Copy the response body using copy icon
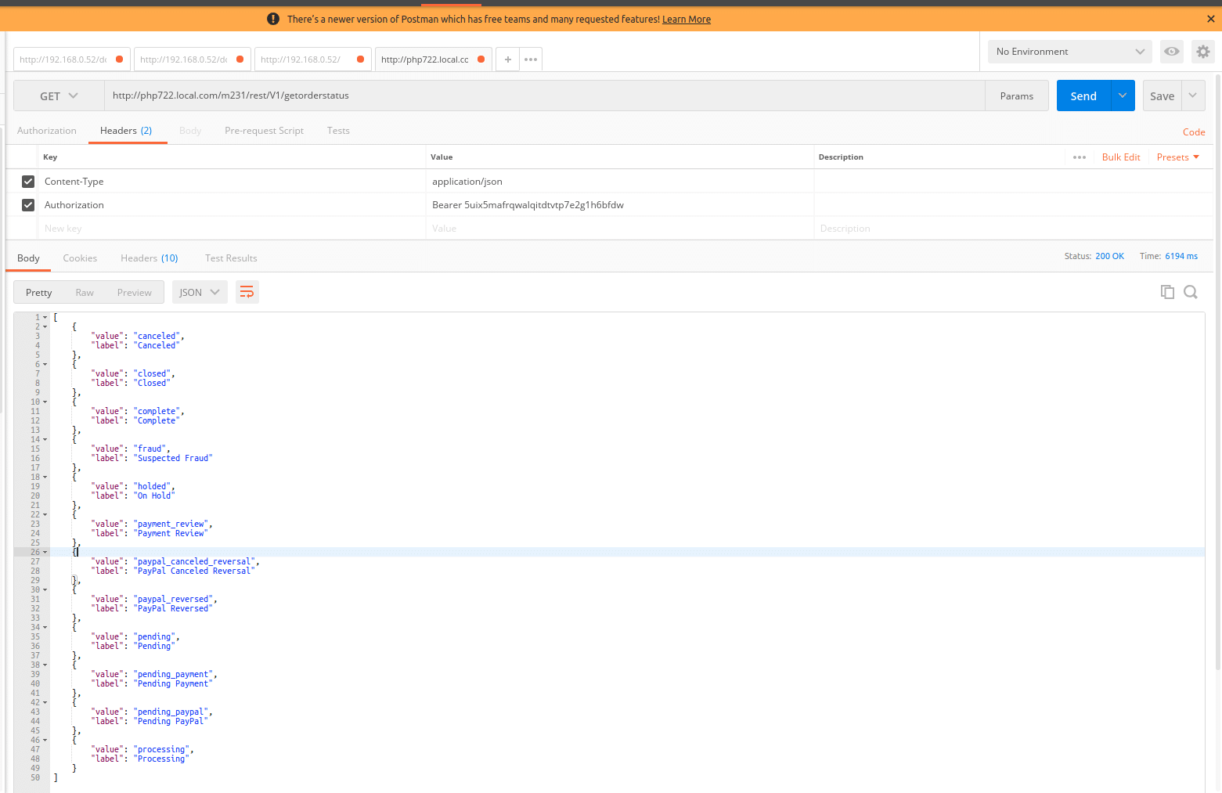Viewport: 1222px width, 793px height. tap(1167, 291)
